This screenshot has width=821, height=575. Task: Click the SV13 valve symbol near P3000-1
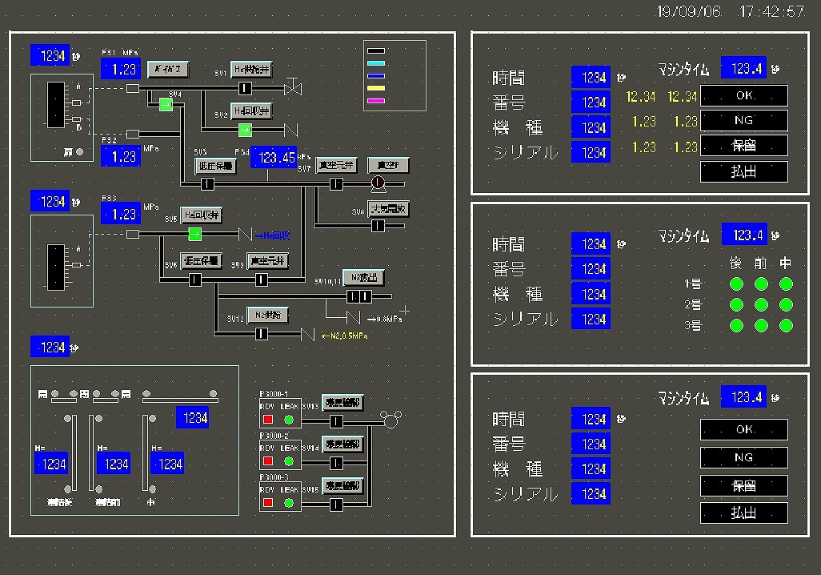337,420
